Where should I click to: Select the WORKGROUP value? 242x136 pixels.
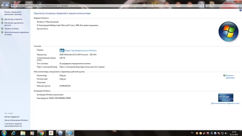click(x=65, y=86)
